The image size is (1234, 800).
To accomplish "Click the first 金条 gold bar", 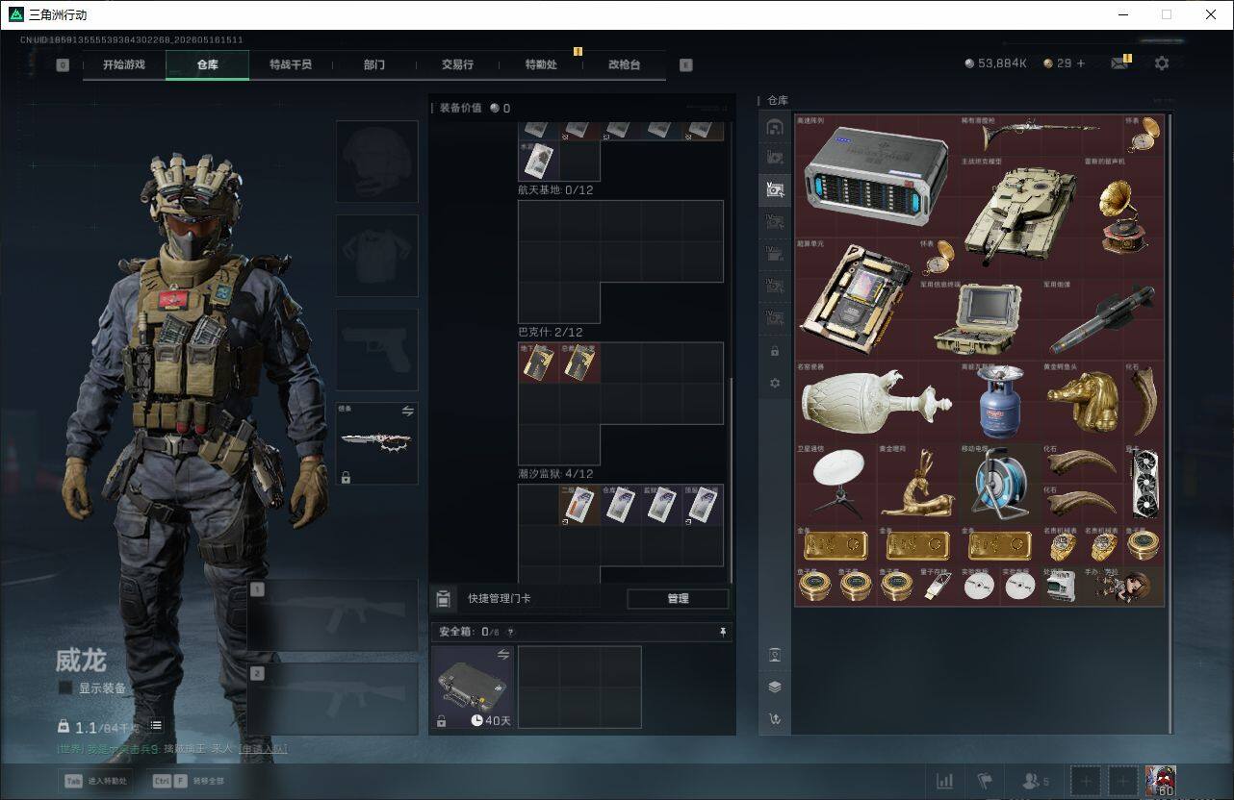I will tap(836, 545).
